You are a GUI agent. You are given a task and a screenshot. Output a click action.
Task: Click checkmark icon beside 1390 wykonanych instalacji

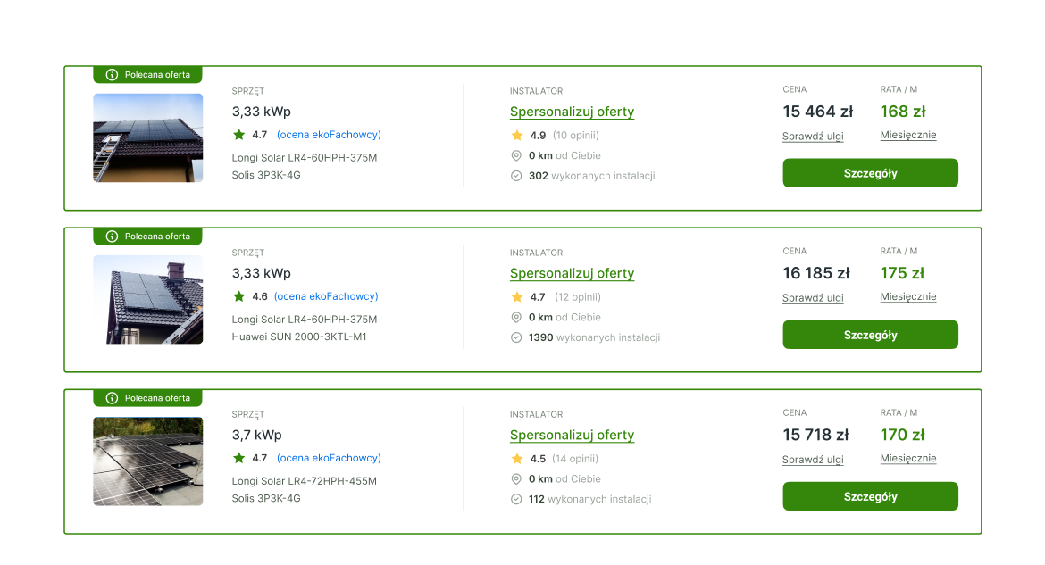pos(516,337)
